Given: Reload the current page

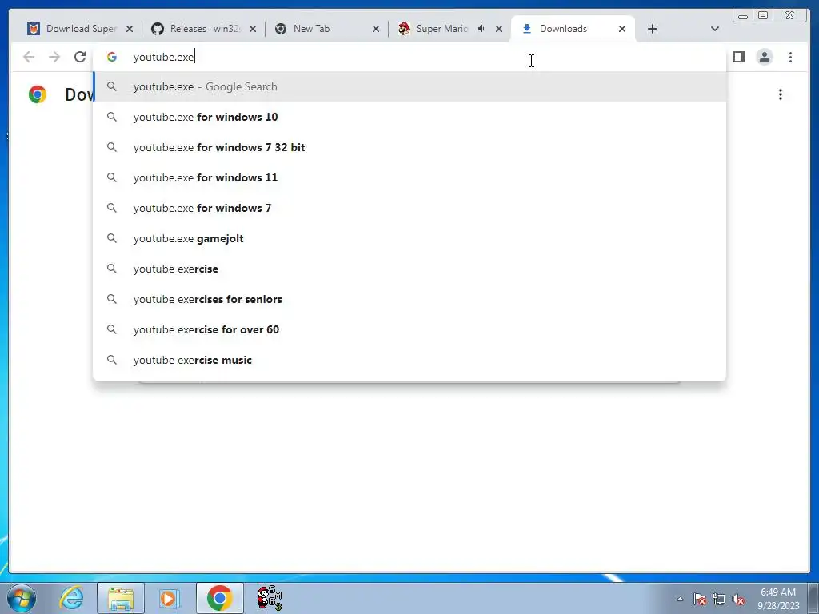Looking at the screenshot, I should (80, 57).
